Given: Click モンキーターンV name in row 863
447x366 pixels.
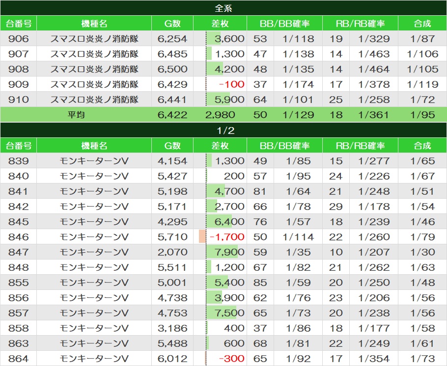Looking at the screenshot, I should 94,343.
